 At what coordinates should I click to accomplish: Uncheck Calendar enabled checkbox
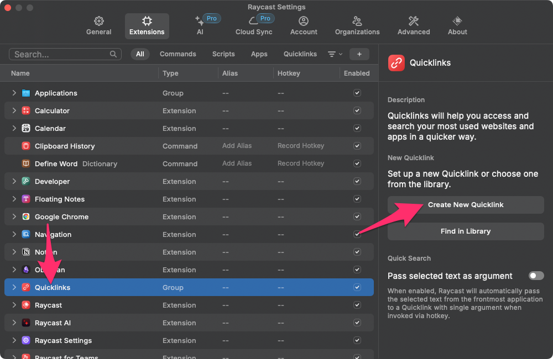357,128
